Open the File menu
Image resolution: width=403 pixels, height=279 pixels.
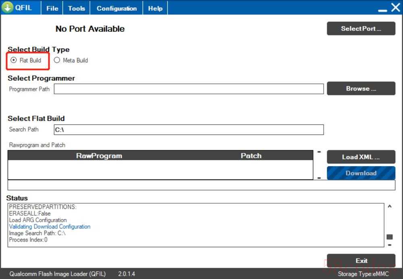(52, 8)
